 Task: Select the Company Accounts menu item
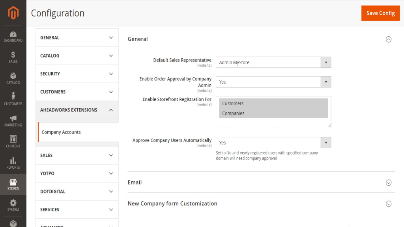coord(78,132)
